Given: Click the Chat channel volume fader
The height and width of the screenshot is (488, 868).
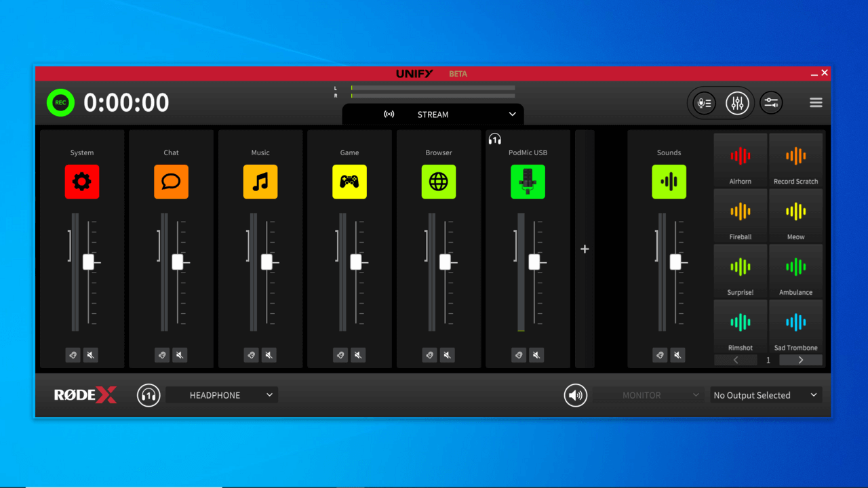Looking at the screenshot, I should (x=178, y=262).
